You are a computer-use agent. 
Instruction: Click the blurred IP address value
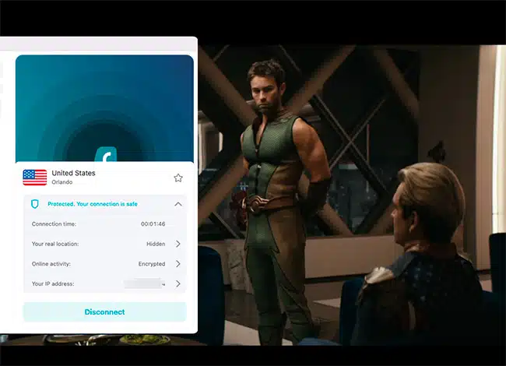145,283
